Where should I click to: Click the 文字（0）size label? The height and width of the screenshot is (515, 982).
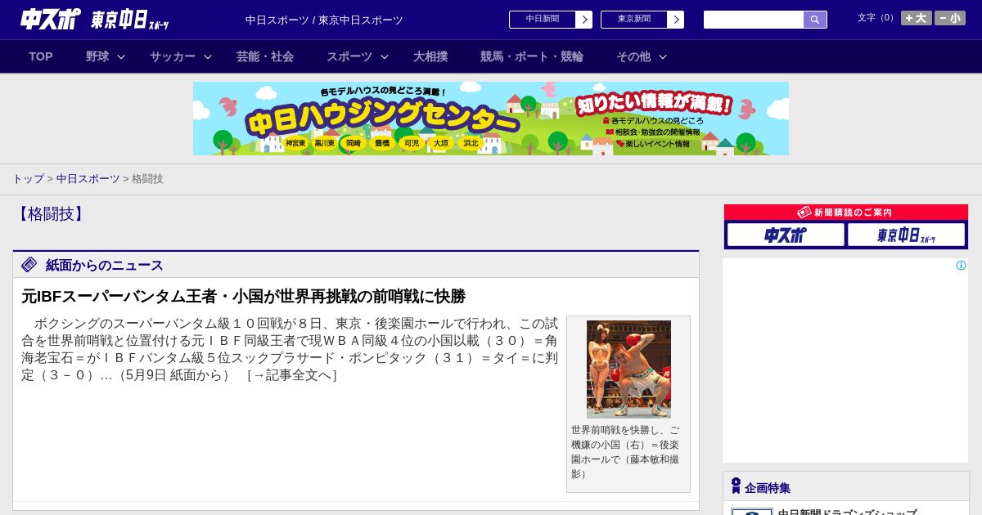pyautogui.click(x=877, y=17)
